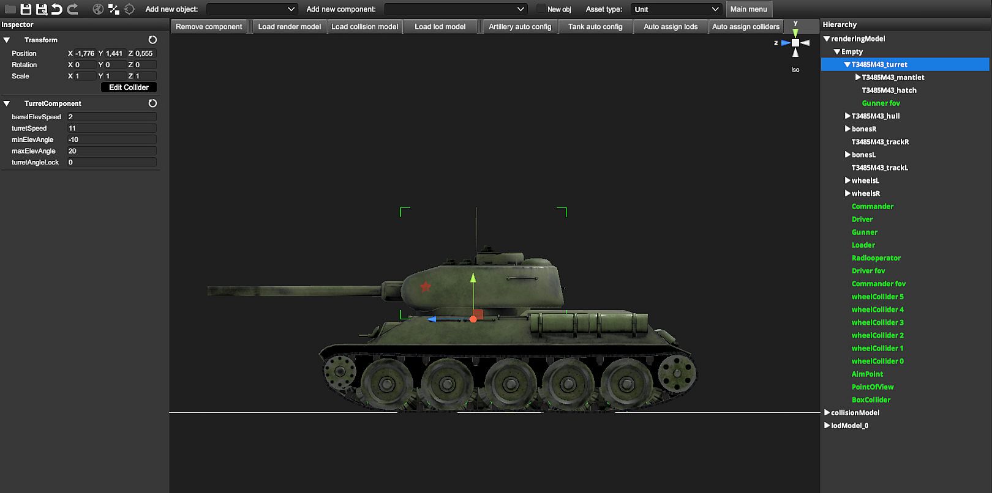Click Remove component button
Screen dimensions: 992x493
pyautogui.click(x=209, y=26)
